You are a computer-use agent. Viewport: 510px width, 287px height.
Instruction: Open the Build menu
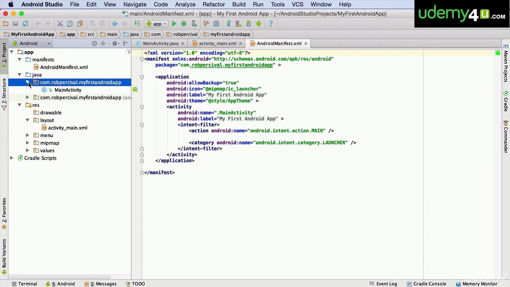239,4
